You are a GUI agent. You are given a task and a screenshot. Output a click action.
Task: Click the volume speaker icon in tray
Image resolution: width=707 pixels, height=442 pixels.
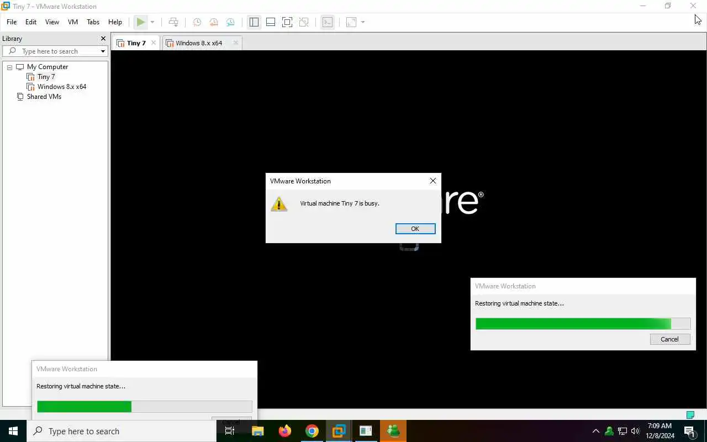coord(635,431)
